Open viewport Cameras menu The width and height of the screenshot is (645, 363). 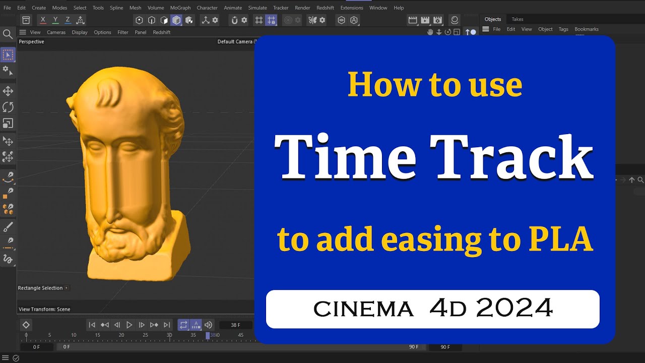tap(56, 32)
